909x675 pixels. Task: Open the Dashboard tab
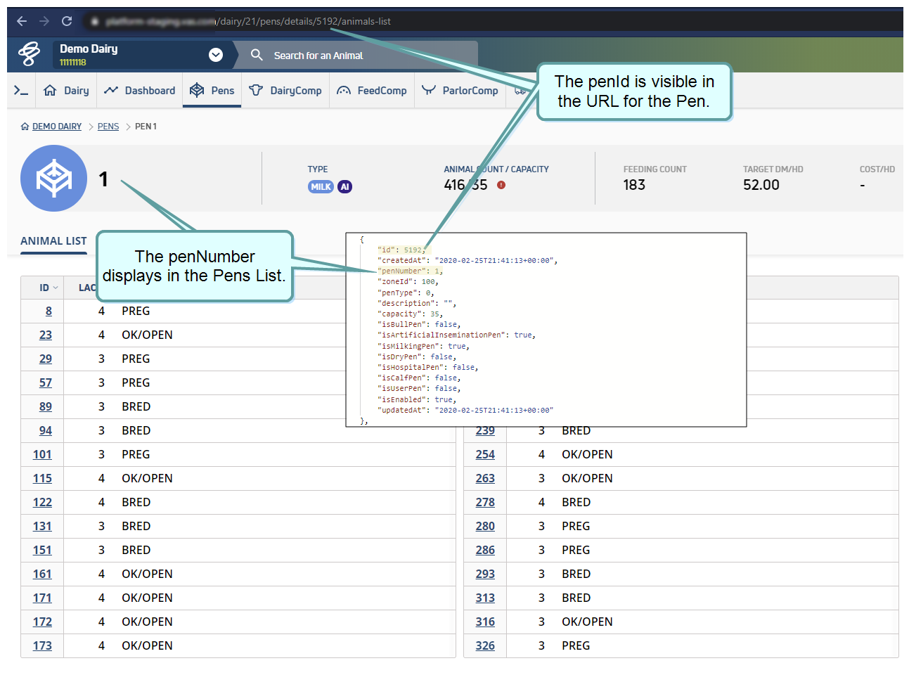(x=140, y=91)
